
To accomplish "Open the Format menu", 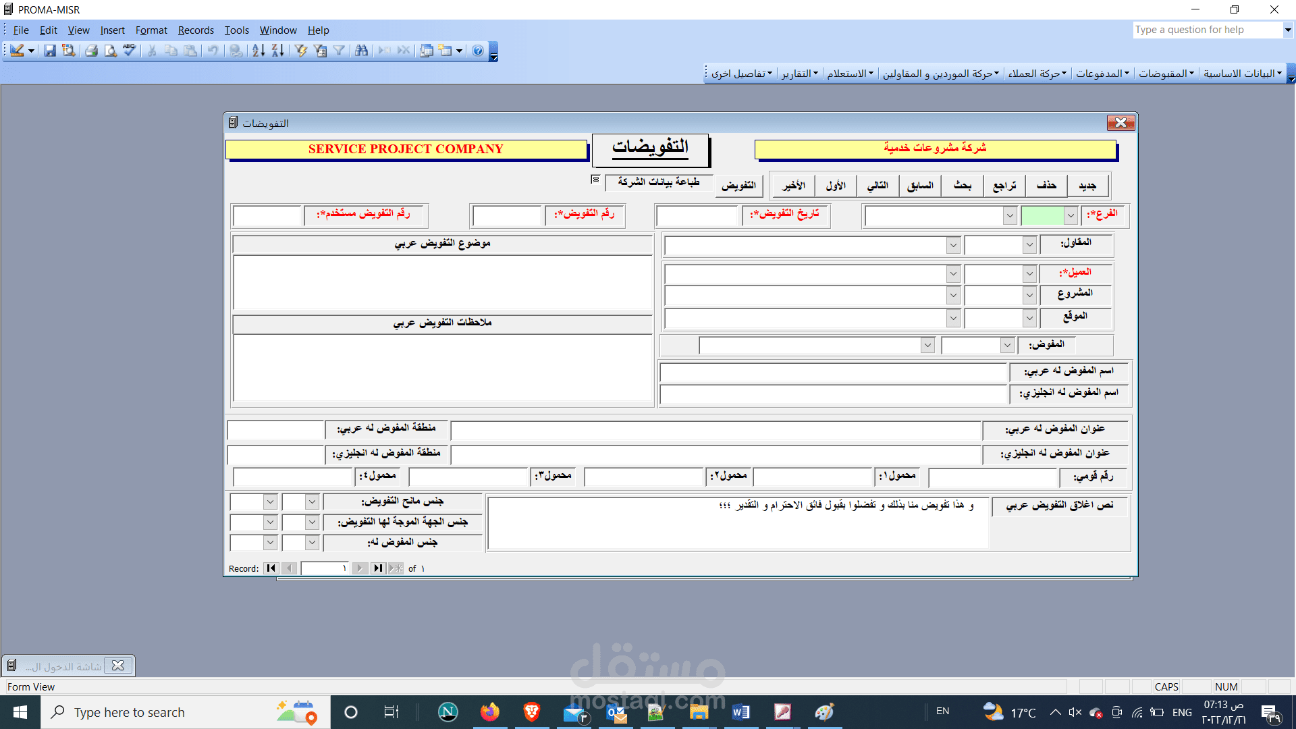I will [x=151, y=30].
